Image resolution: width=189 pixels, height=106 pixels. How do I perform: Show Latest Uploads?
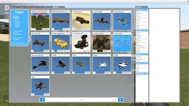[17, 34]
